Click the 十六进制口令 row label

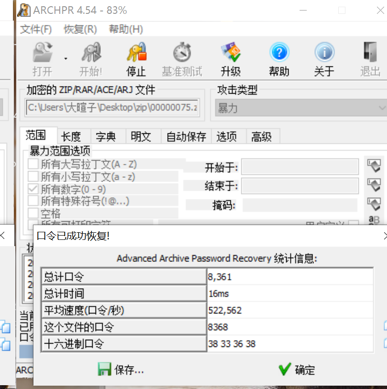tap(124, 343)
